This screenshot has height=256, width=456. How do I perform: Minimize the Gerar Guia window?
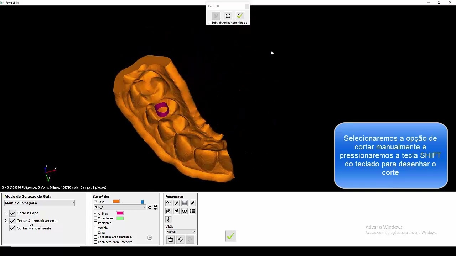pyautogui.click(x=428, y=2)
